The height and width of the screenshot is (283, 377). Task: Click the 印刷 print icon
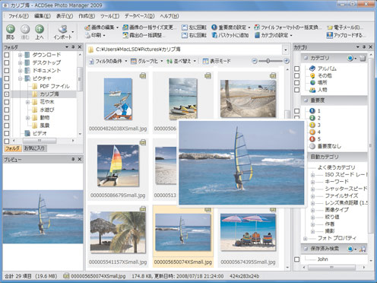pos(87,35)
